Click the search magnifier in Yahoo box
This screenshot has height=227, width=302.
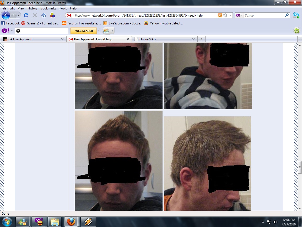287,15
